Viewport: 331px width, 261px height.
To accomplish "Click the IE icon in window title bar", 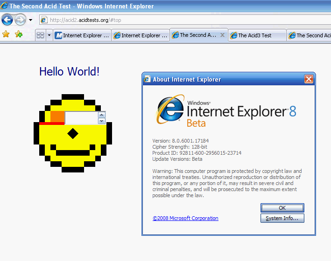I will (4, 6).
